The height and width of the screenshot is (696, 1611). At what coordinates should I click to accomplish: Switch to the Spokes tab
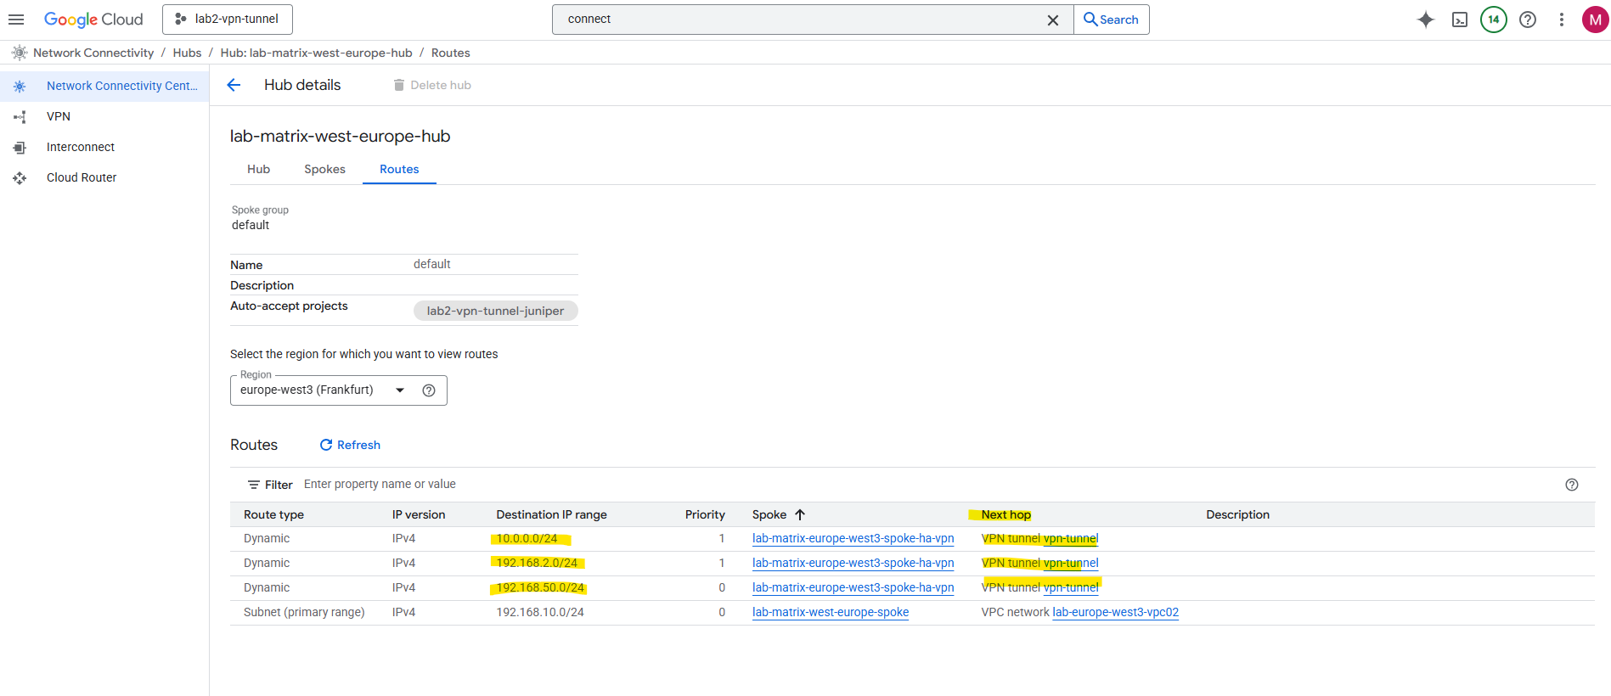coord(324,169)
